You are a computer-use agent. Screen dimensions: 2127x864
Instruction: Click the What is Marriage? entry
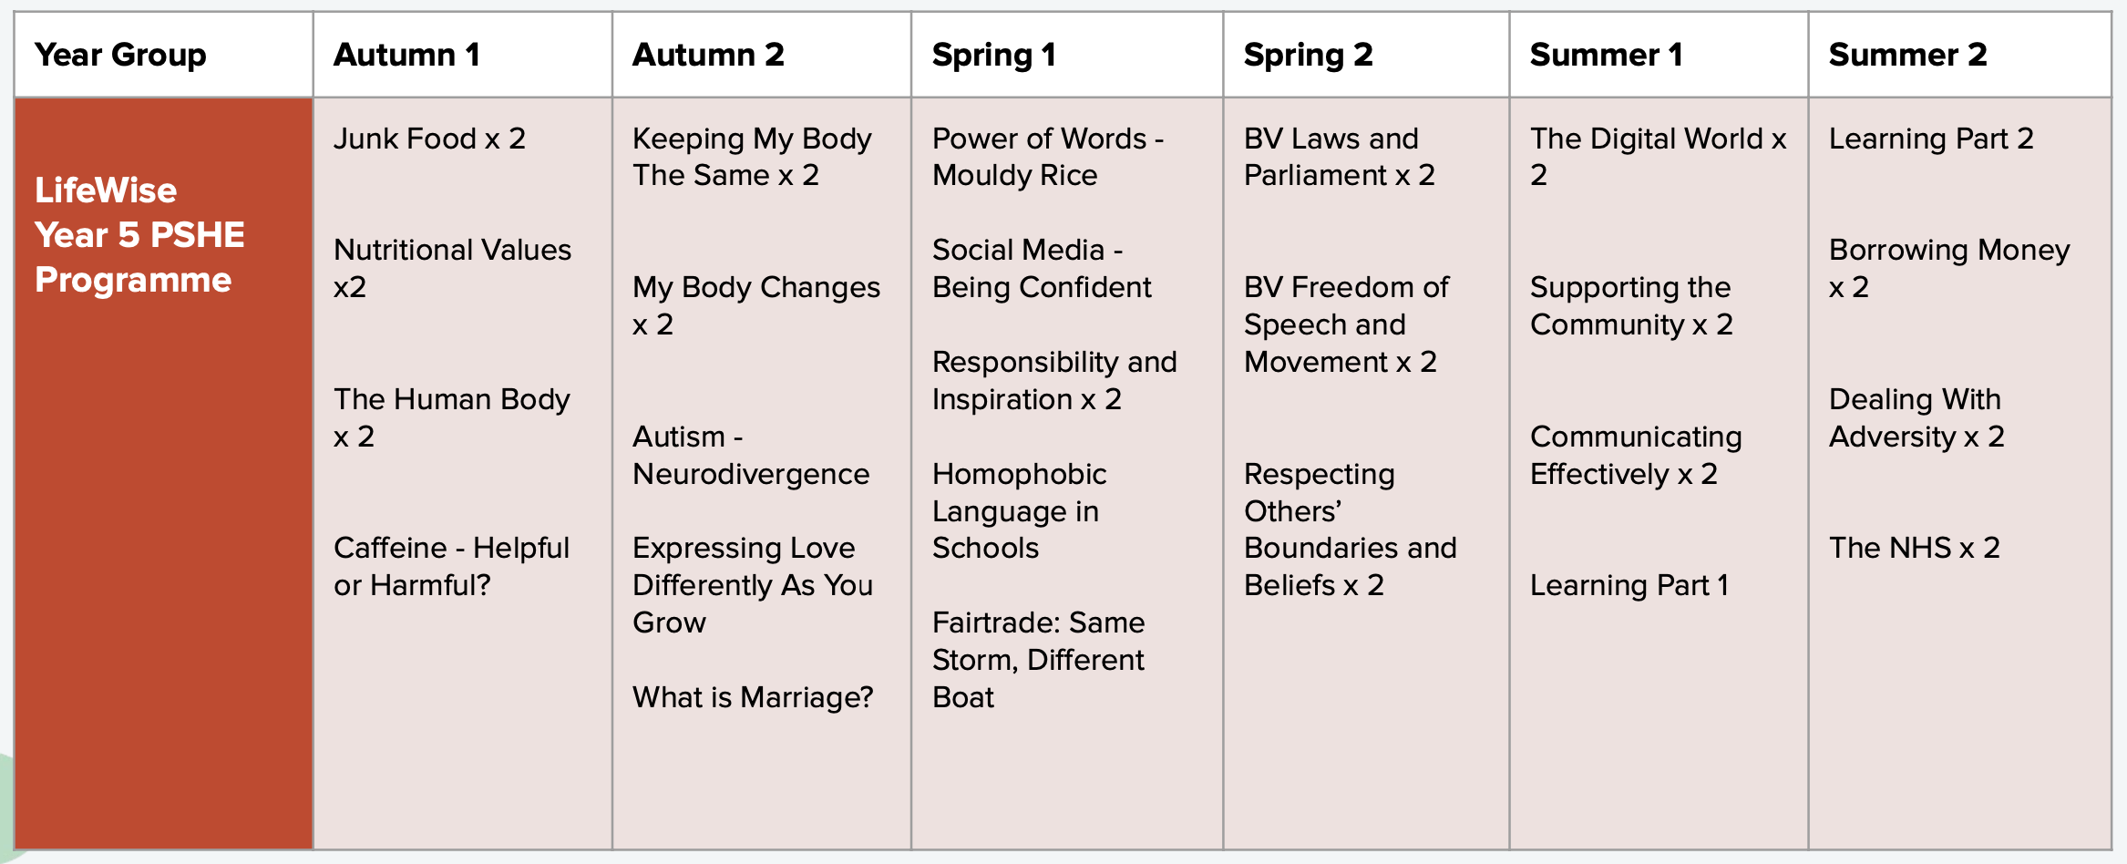pyautogui.click(x=753, y=697)
